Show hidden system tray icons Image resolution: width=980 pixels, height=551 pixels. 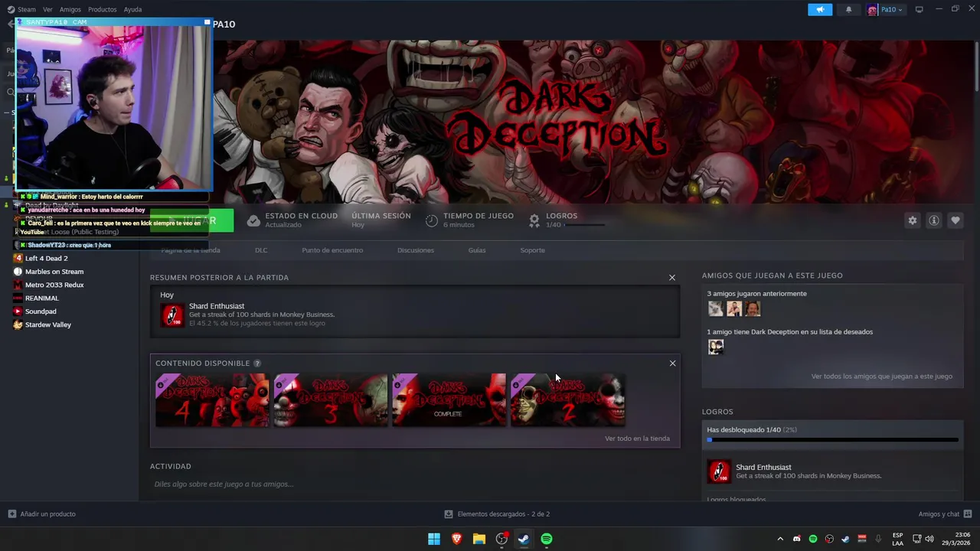(780, 539)
